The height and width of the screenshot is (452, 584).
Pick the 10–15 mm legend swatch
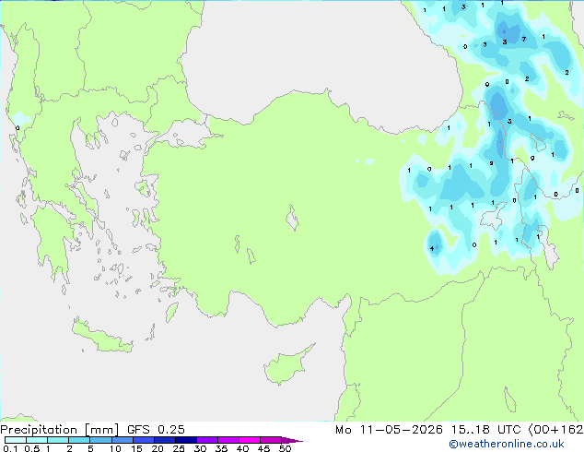[x=122, y=440]
